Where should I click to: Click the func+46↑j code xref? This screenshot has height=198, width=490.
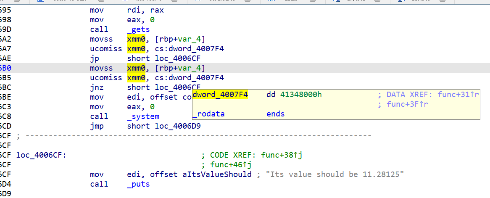coord(231,164)
